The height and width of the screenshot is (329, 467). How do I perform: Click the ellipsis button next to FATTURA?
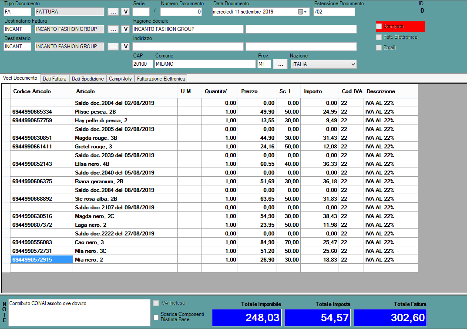click(113, 12)
